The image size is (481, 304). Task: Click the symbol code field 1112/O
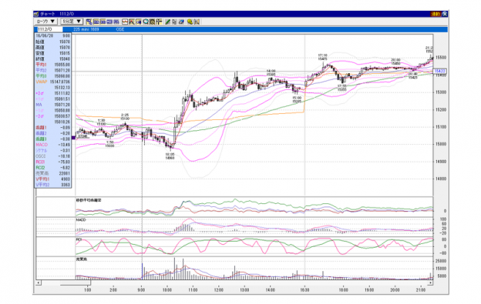[x=49, y=29]
